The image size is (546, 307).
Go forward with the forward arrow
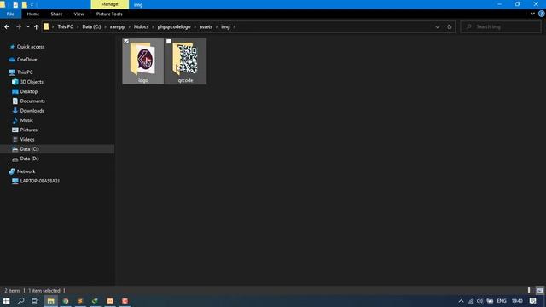coord(19,26)
